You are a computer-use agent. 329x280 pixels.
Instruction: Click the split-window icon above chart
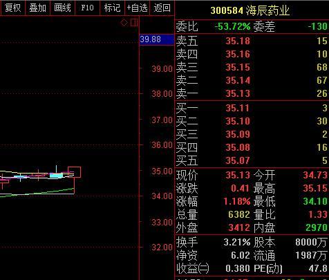point(134,23)
